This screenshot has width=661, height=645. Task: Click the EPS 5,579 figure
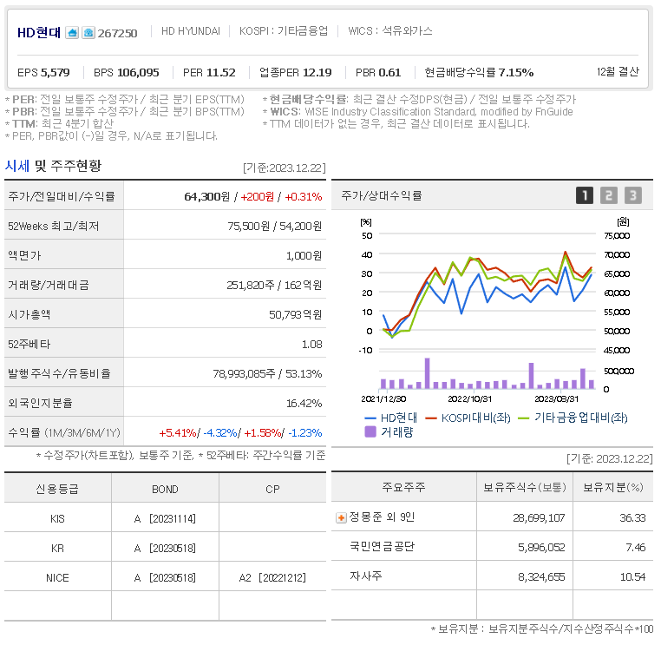[x=43, y=73]
